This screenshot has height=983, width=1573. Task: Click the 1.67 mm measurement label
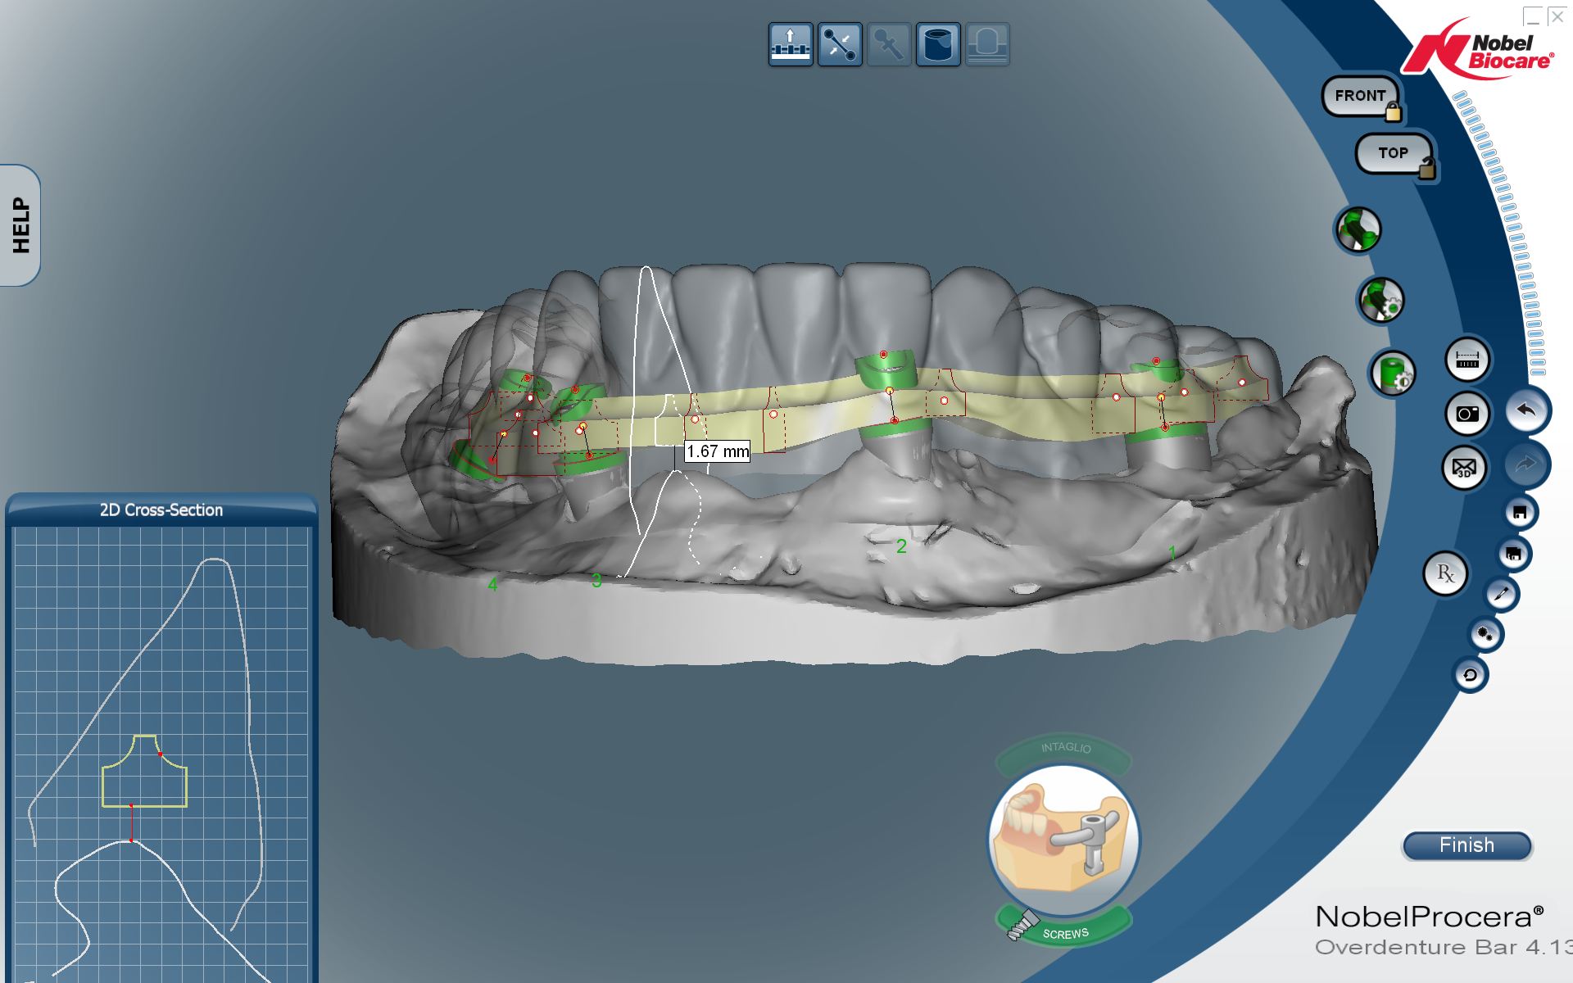click(717, 451)
